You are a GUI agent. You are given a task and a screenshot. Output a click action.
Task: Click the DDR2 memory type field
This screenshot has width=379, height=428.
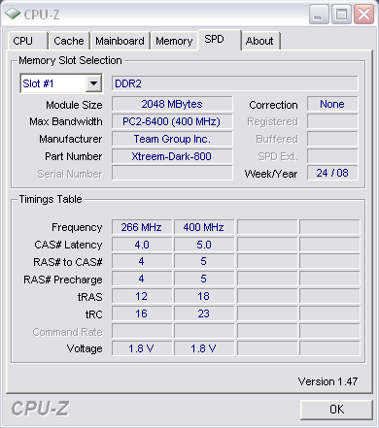pos(235,83)
